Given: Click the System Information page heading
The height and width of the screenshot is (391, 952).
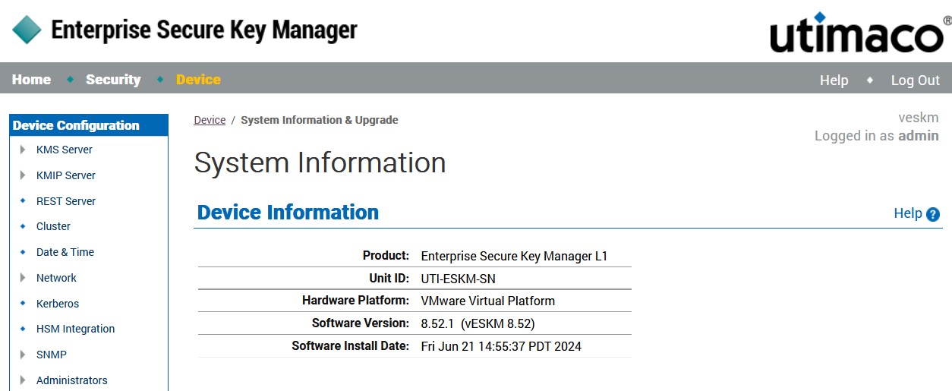Looking at the screenshot, I should [x=320, y=162].
